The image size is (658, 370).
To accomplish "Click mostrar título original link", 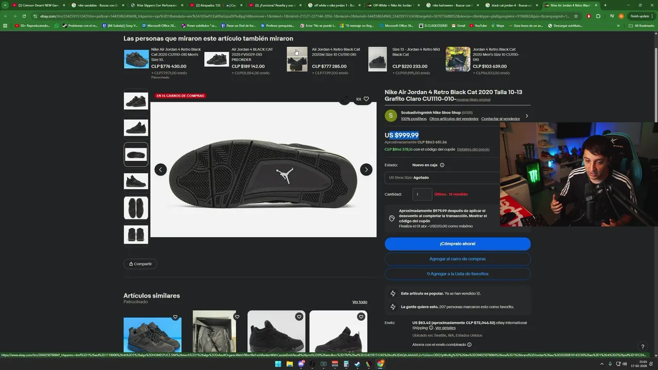I will point(473,100).
